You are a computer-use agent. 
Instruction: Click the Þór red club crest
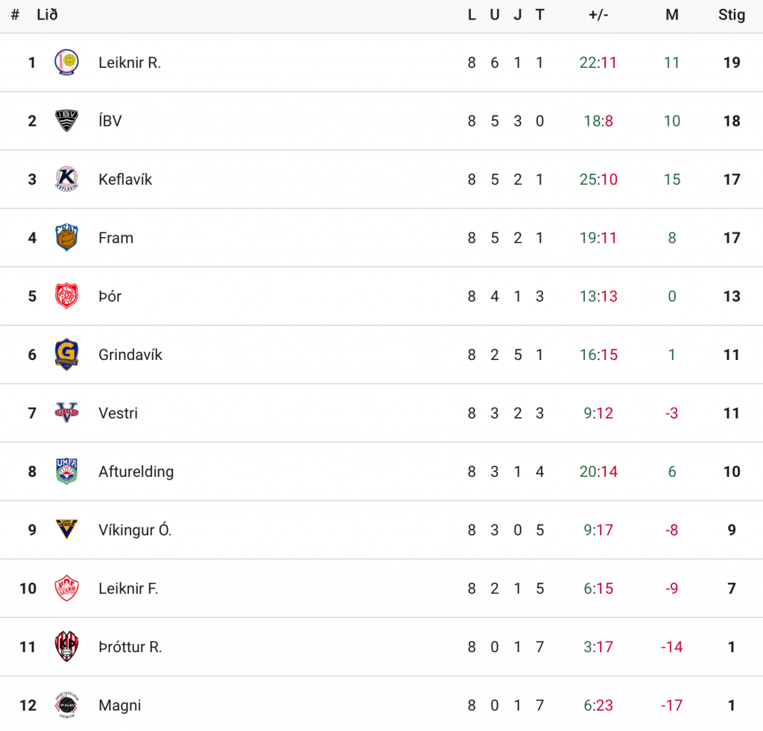[66, 296]
